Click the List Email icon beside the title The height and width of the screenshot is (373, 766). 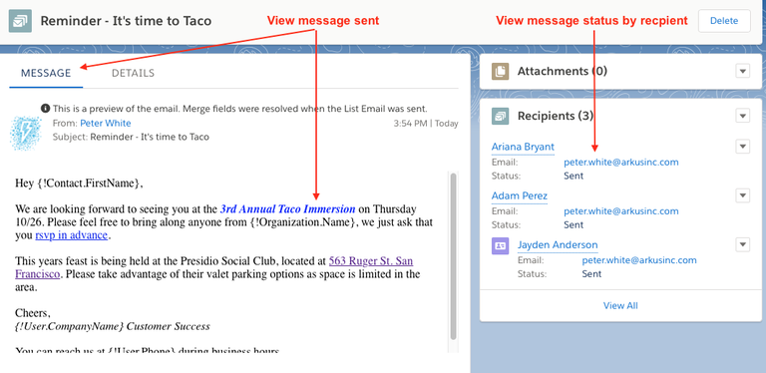point(20,21)
